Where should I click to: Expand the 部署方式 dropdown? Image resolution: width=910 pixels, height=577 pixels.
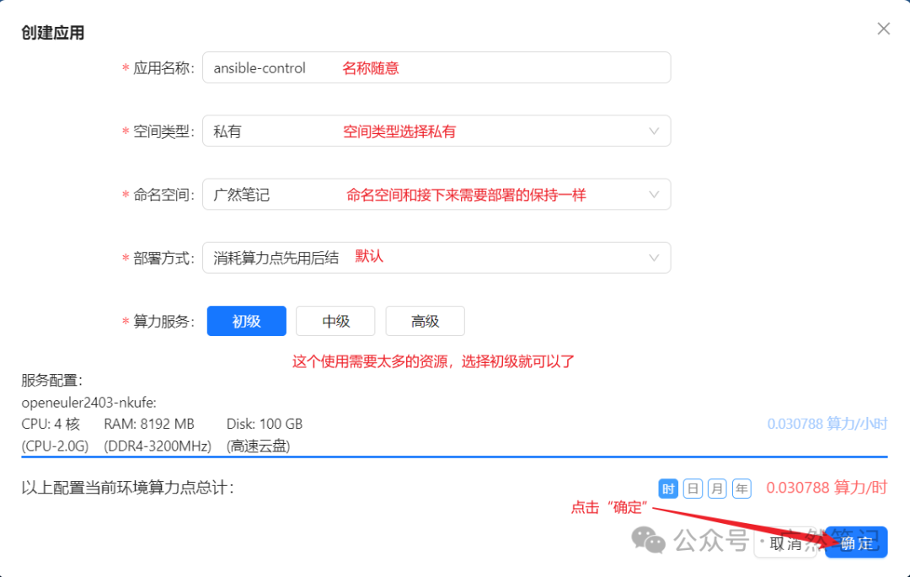tap(436, 258)
